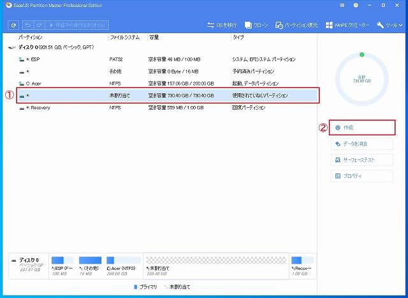Click the C: Acer block in disk map
The image size is (408, 298).
coord(123,266)
